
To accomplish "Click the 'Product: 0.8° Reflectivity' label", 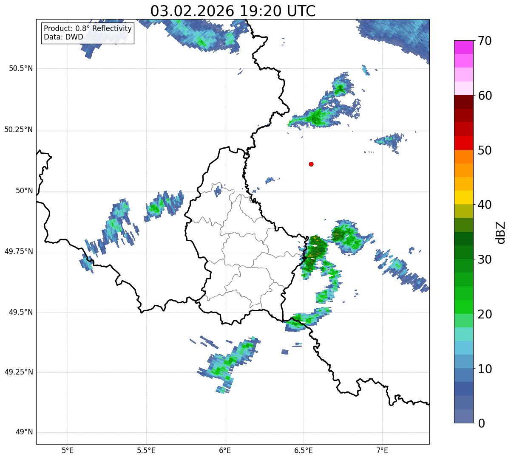I will click(88, 28).
